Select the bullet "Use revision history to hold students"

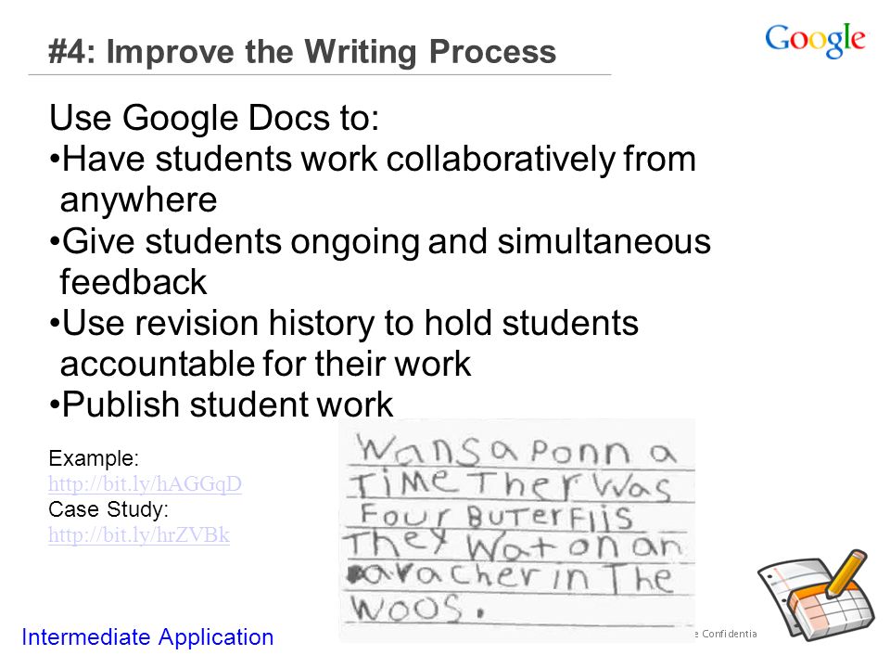[x=344, y=323]
